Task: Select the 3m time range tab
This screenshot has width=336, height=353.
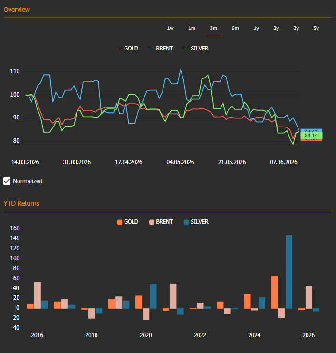Action: point(213,28)
